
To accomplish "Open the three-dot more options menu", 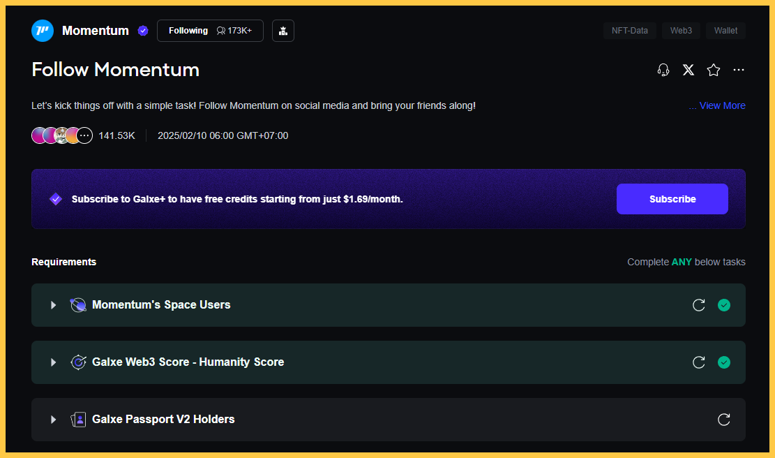I will [739, 70].
